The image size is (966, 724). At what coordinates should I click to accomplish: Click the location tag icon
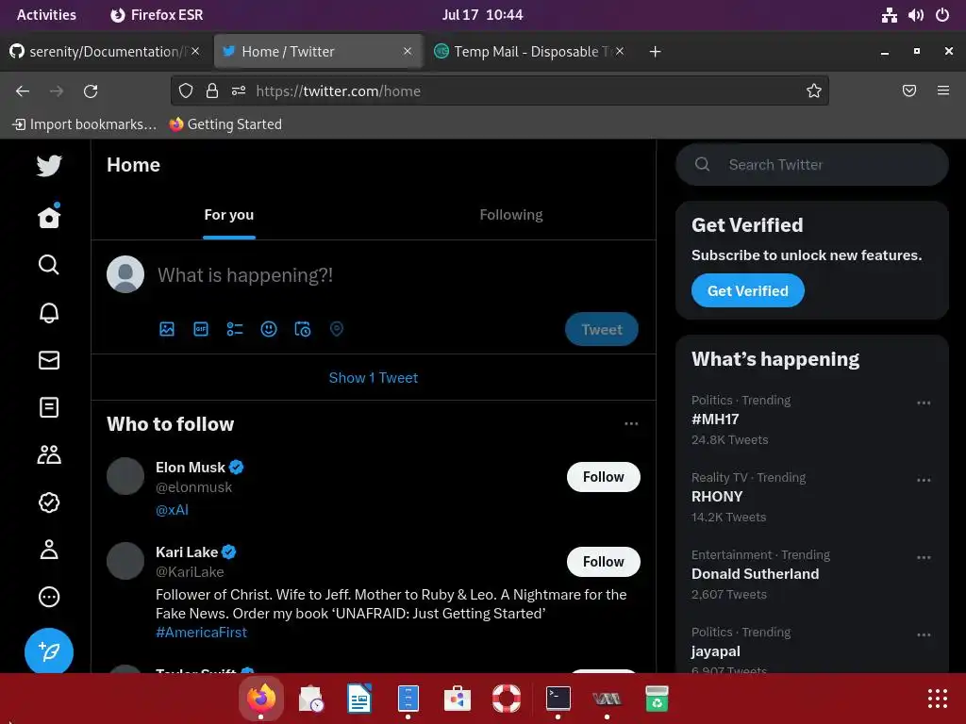pyautogui.click(x=337, y=329)
